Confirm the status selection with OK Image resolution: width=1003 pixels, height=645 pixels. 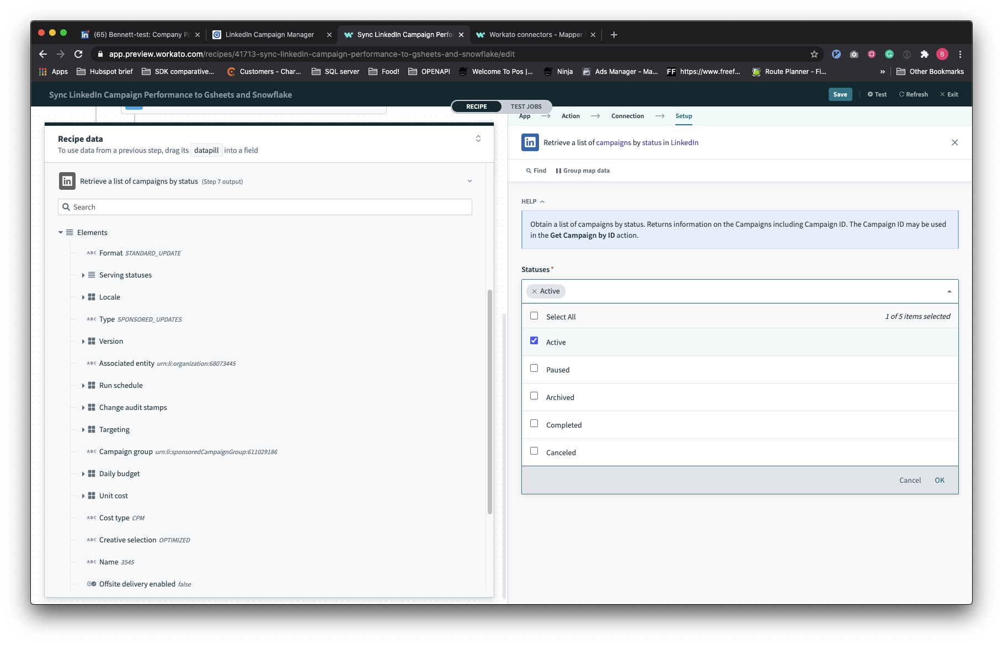pos(939,481)
